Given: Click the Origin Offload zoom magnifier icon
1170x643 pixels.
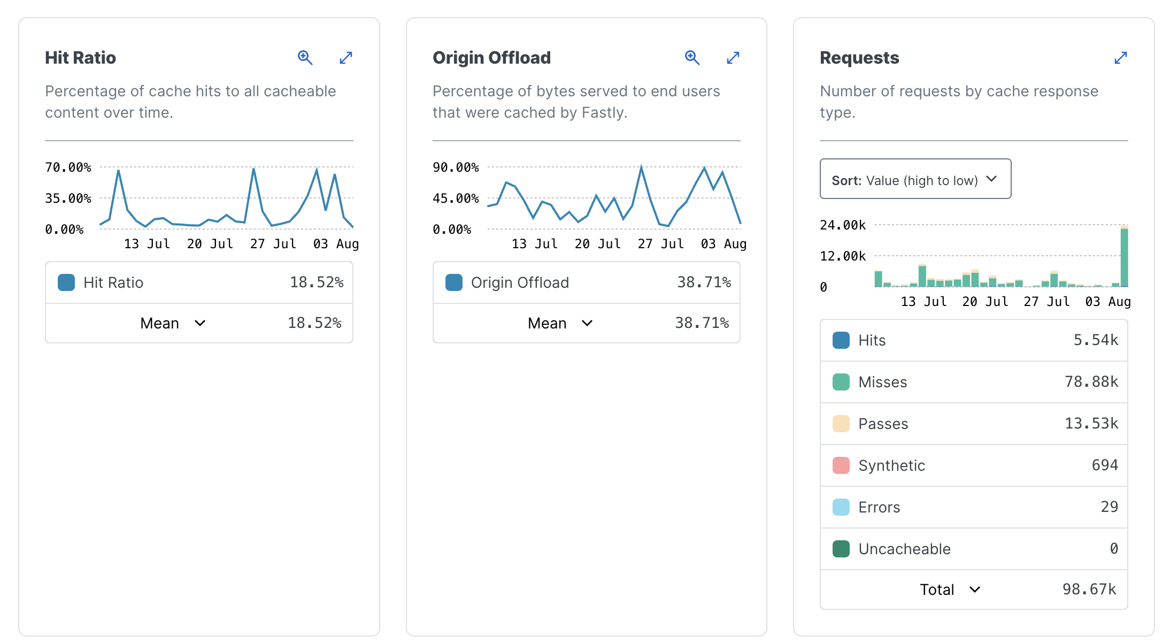Looking at the screenshot, I should click(x=692, y=57).
